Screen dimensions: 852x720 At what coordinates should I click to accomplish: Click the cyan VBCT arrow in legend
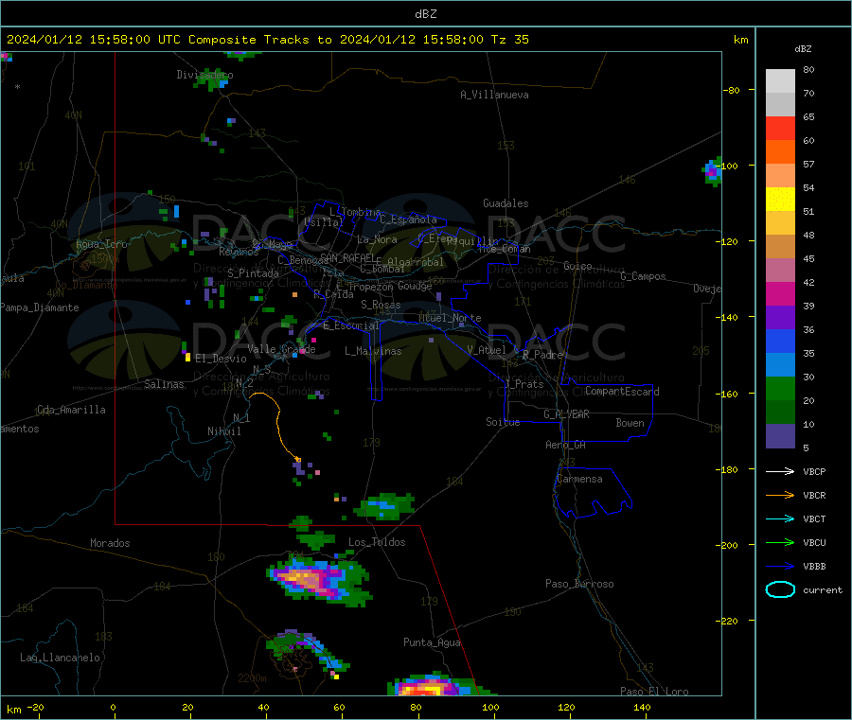(x=780, y=518)
